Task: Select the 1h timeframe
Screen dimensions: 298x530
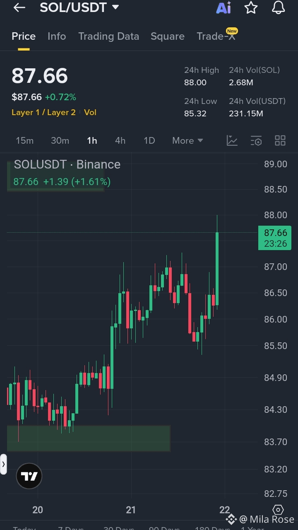Action: pyautogui.click(x=92, y=141)
